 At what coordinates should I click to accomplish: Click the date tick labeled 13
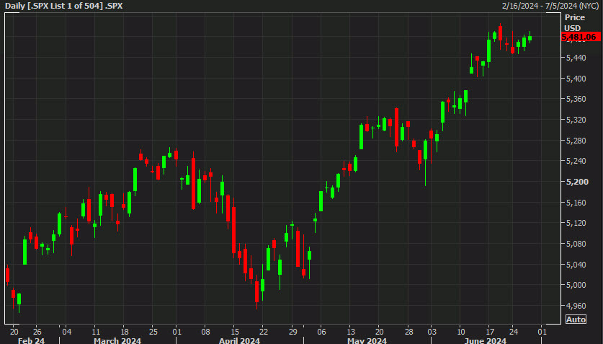[351, 331]
